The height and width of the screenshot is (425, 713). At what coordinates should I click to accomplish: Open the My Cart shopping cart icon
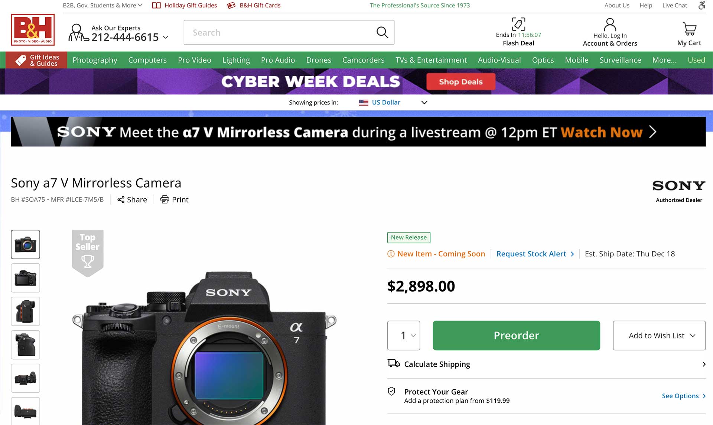click(689, 29)
